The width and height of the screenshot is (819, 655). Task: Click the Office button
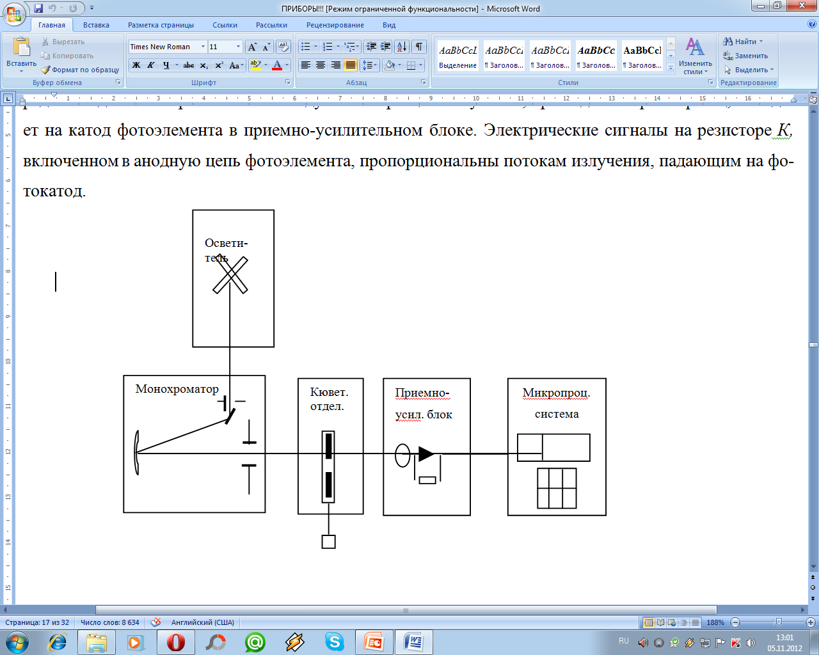tap(13, 13)
